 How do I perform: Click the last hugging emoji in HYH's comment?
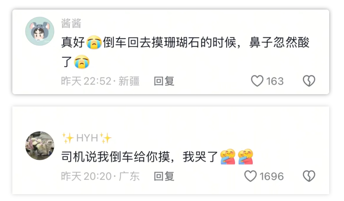click(x=246, y=157)
